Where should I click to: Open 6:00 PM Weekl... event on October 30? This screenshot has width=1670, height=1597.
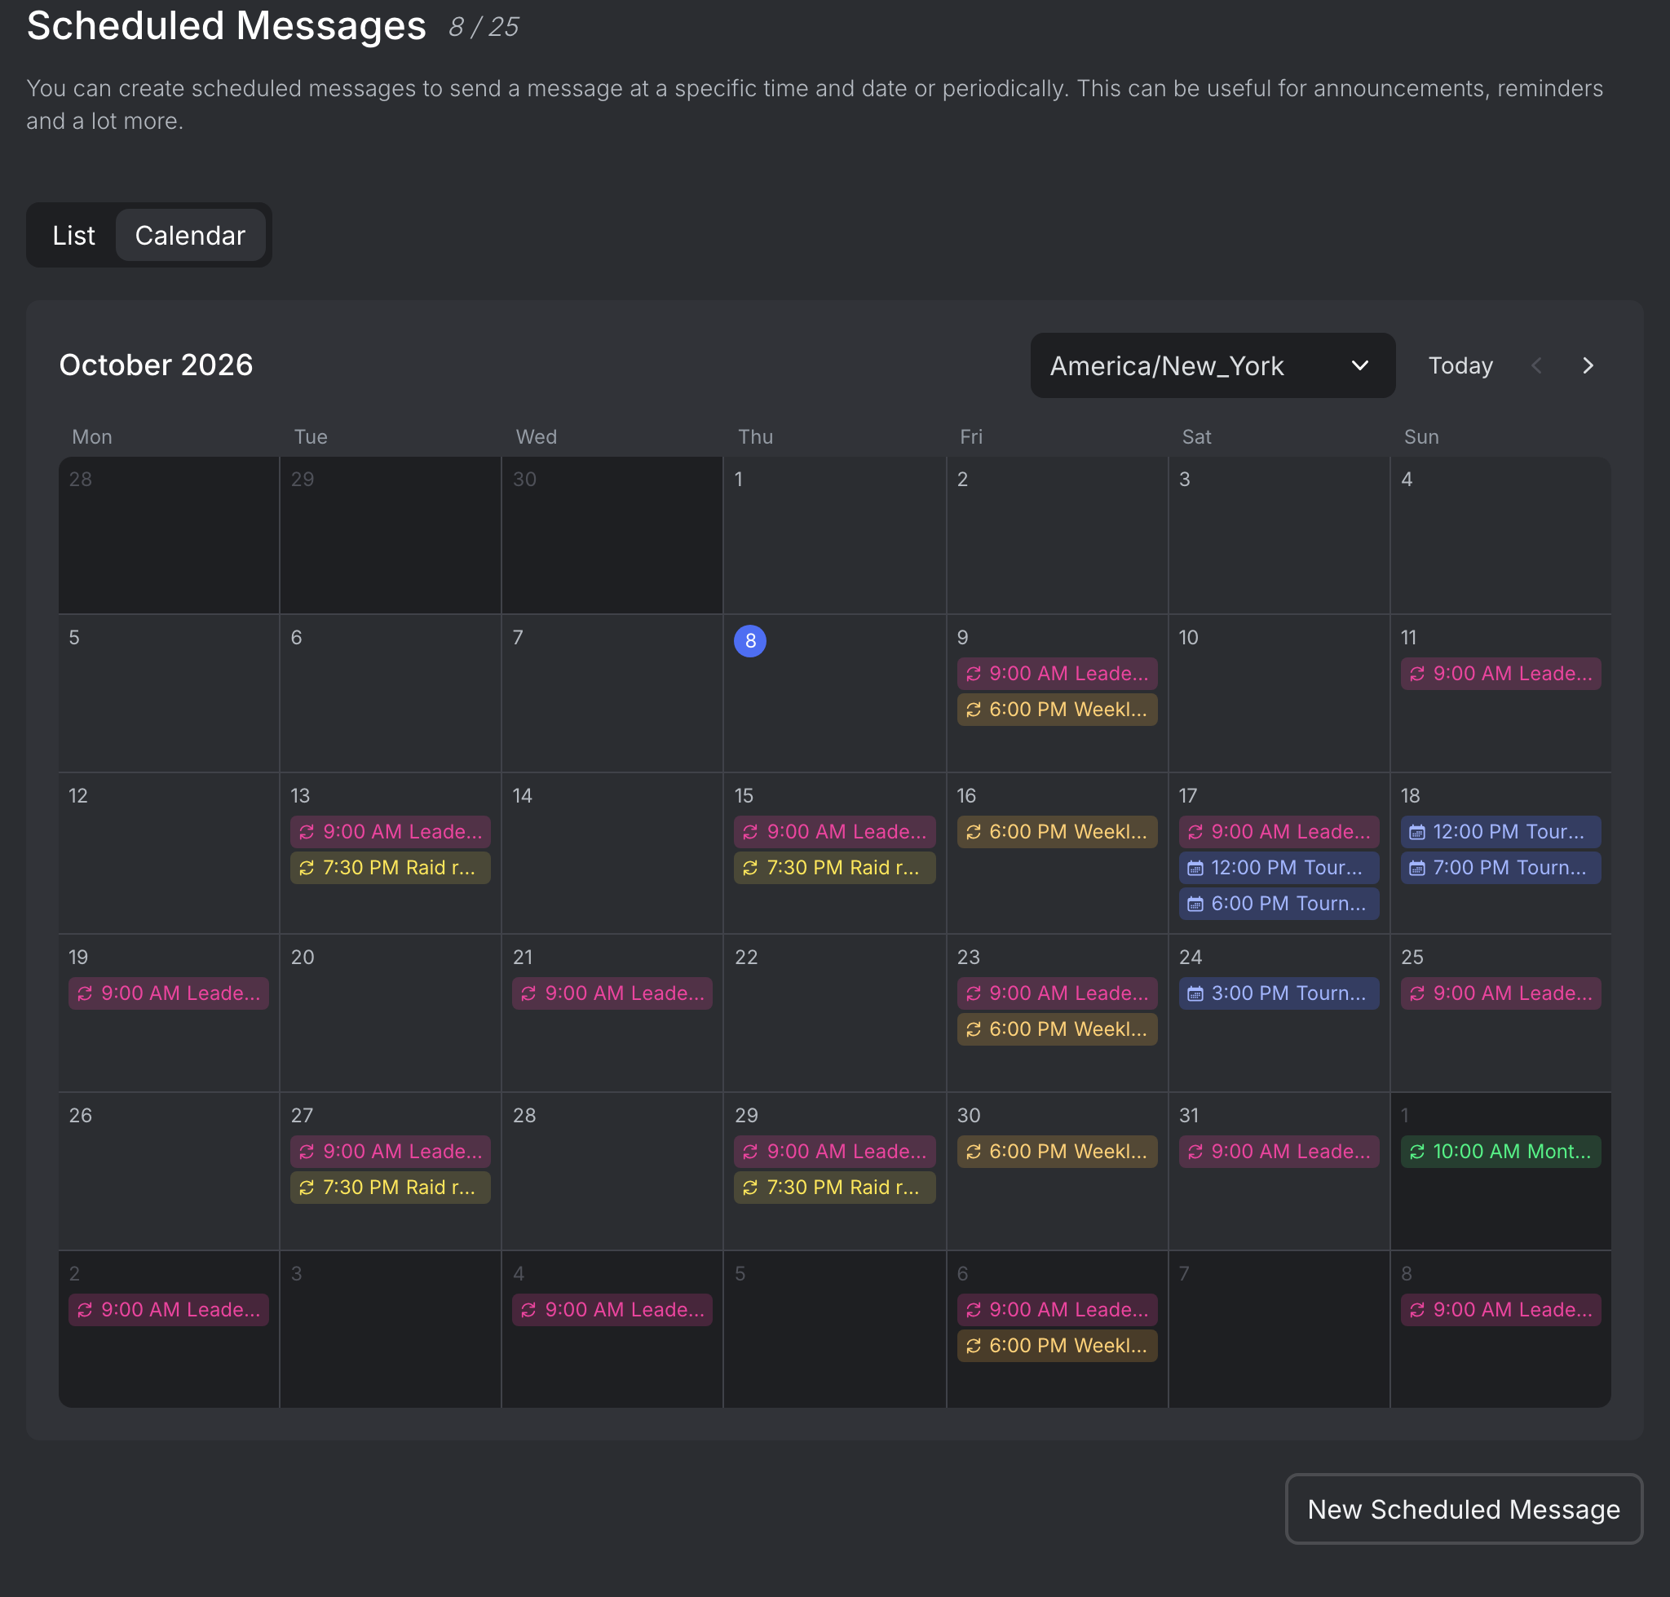pyautogui.click(x=1056, y=1151)
